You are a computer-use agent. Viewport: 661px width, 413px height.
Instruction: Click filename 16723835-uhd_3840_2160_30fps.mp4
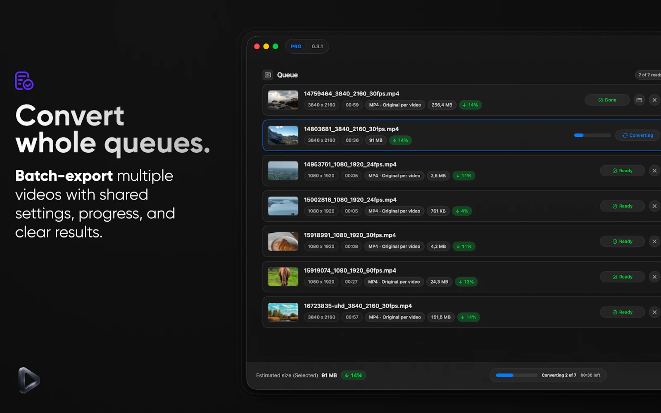(x=358, y=306)
